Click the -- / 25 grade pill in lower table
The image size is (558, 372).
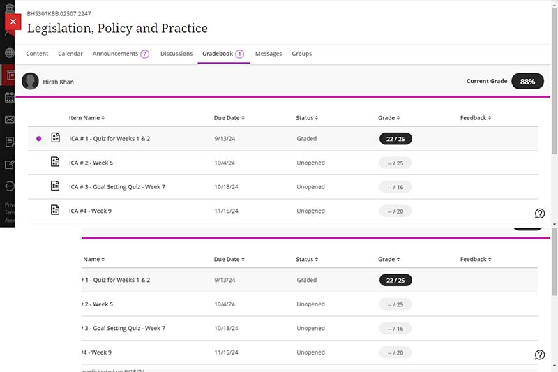395,304
